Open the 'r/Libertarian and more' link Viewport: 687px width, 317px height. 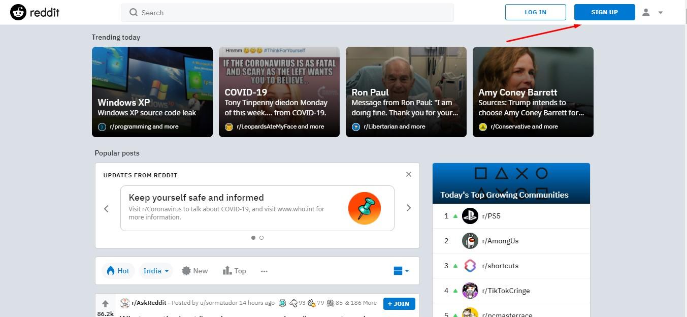[395, 126]
